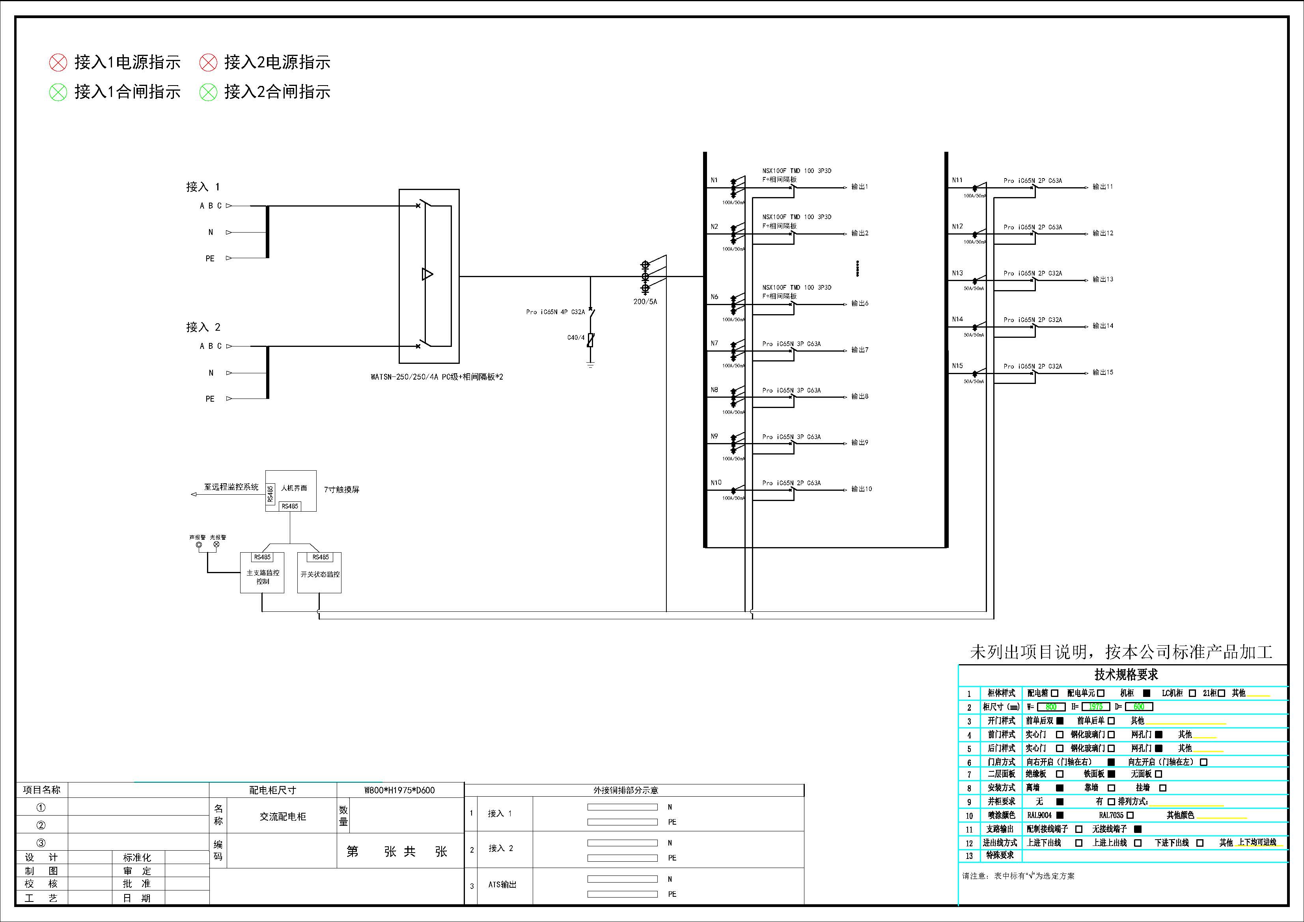The width and height of the screenshot is (1304, 922).
Task: Select the left arrow under 至远程监控系统
Action: click(x=194, y=494)
